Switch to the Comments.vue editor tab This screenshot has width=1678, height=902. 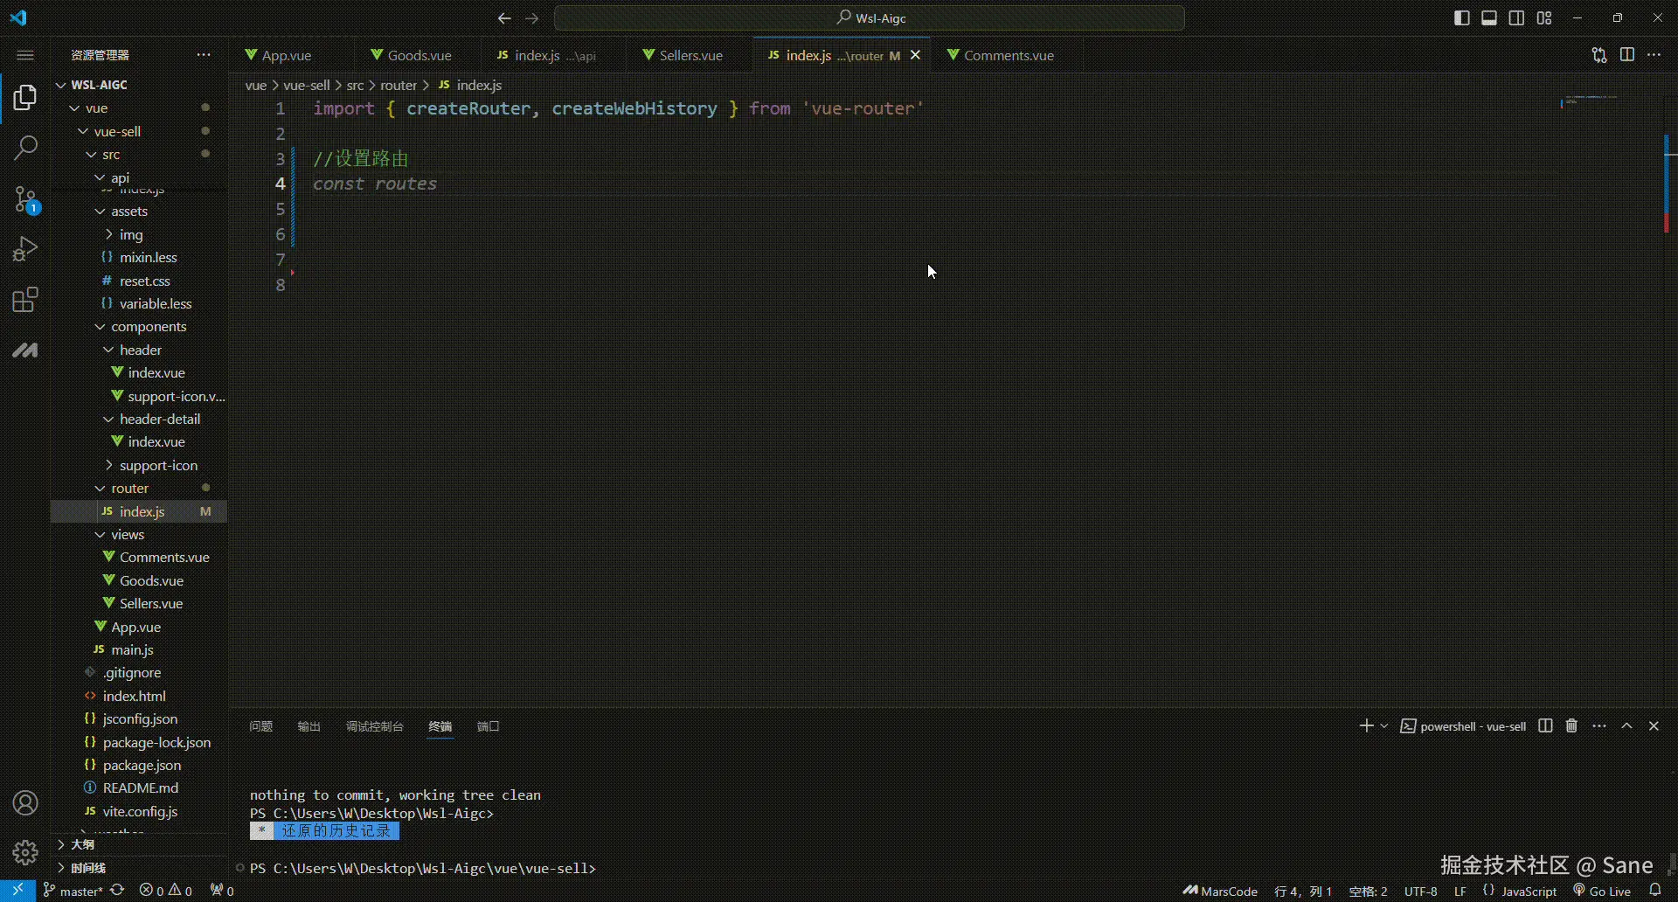1009,54
